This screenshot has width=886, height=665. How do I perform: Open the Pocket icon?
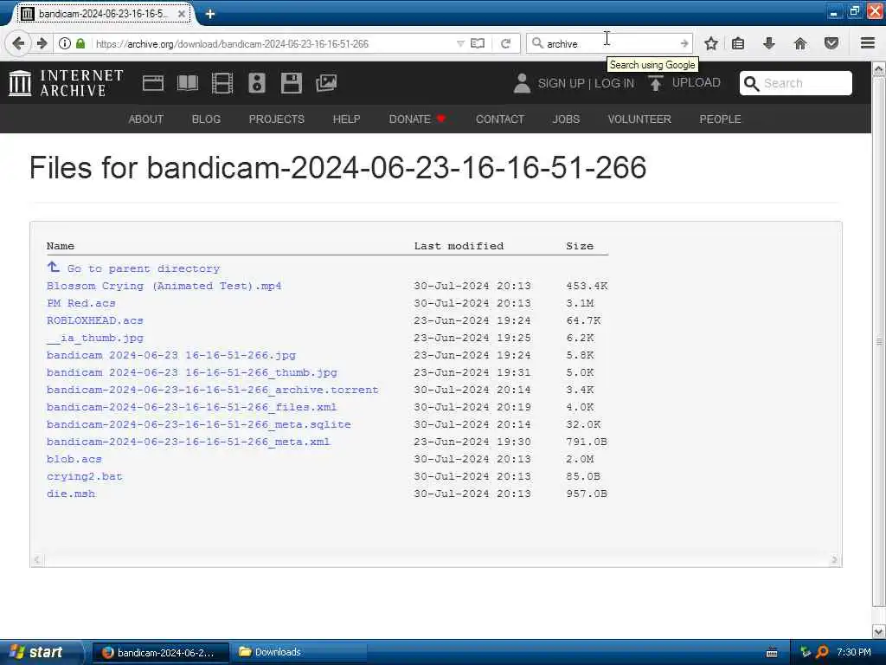831,43
